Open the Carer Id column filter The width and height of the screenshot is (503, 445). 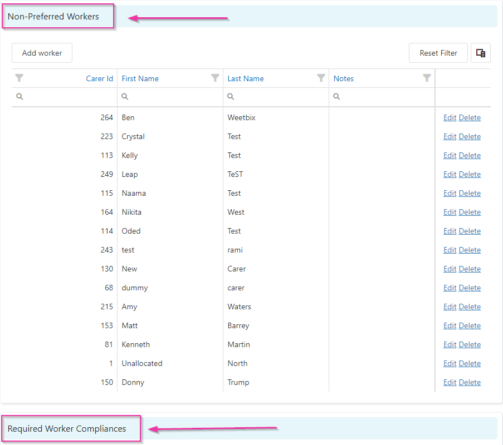(x=19, y=78)
